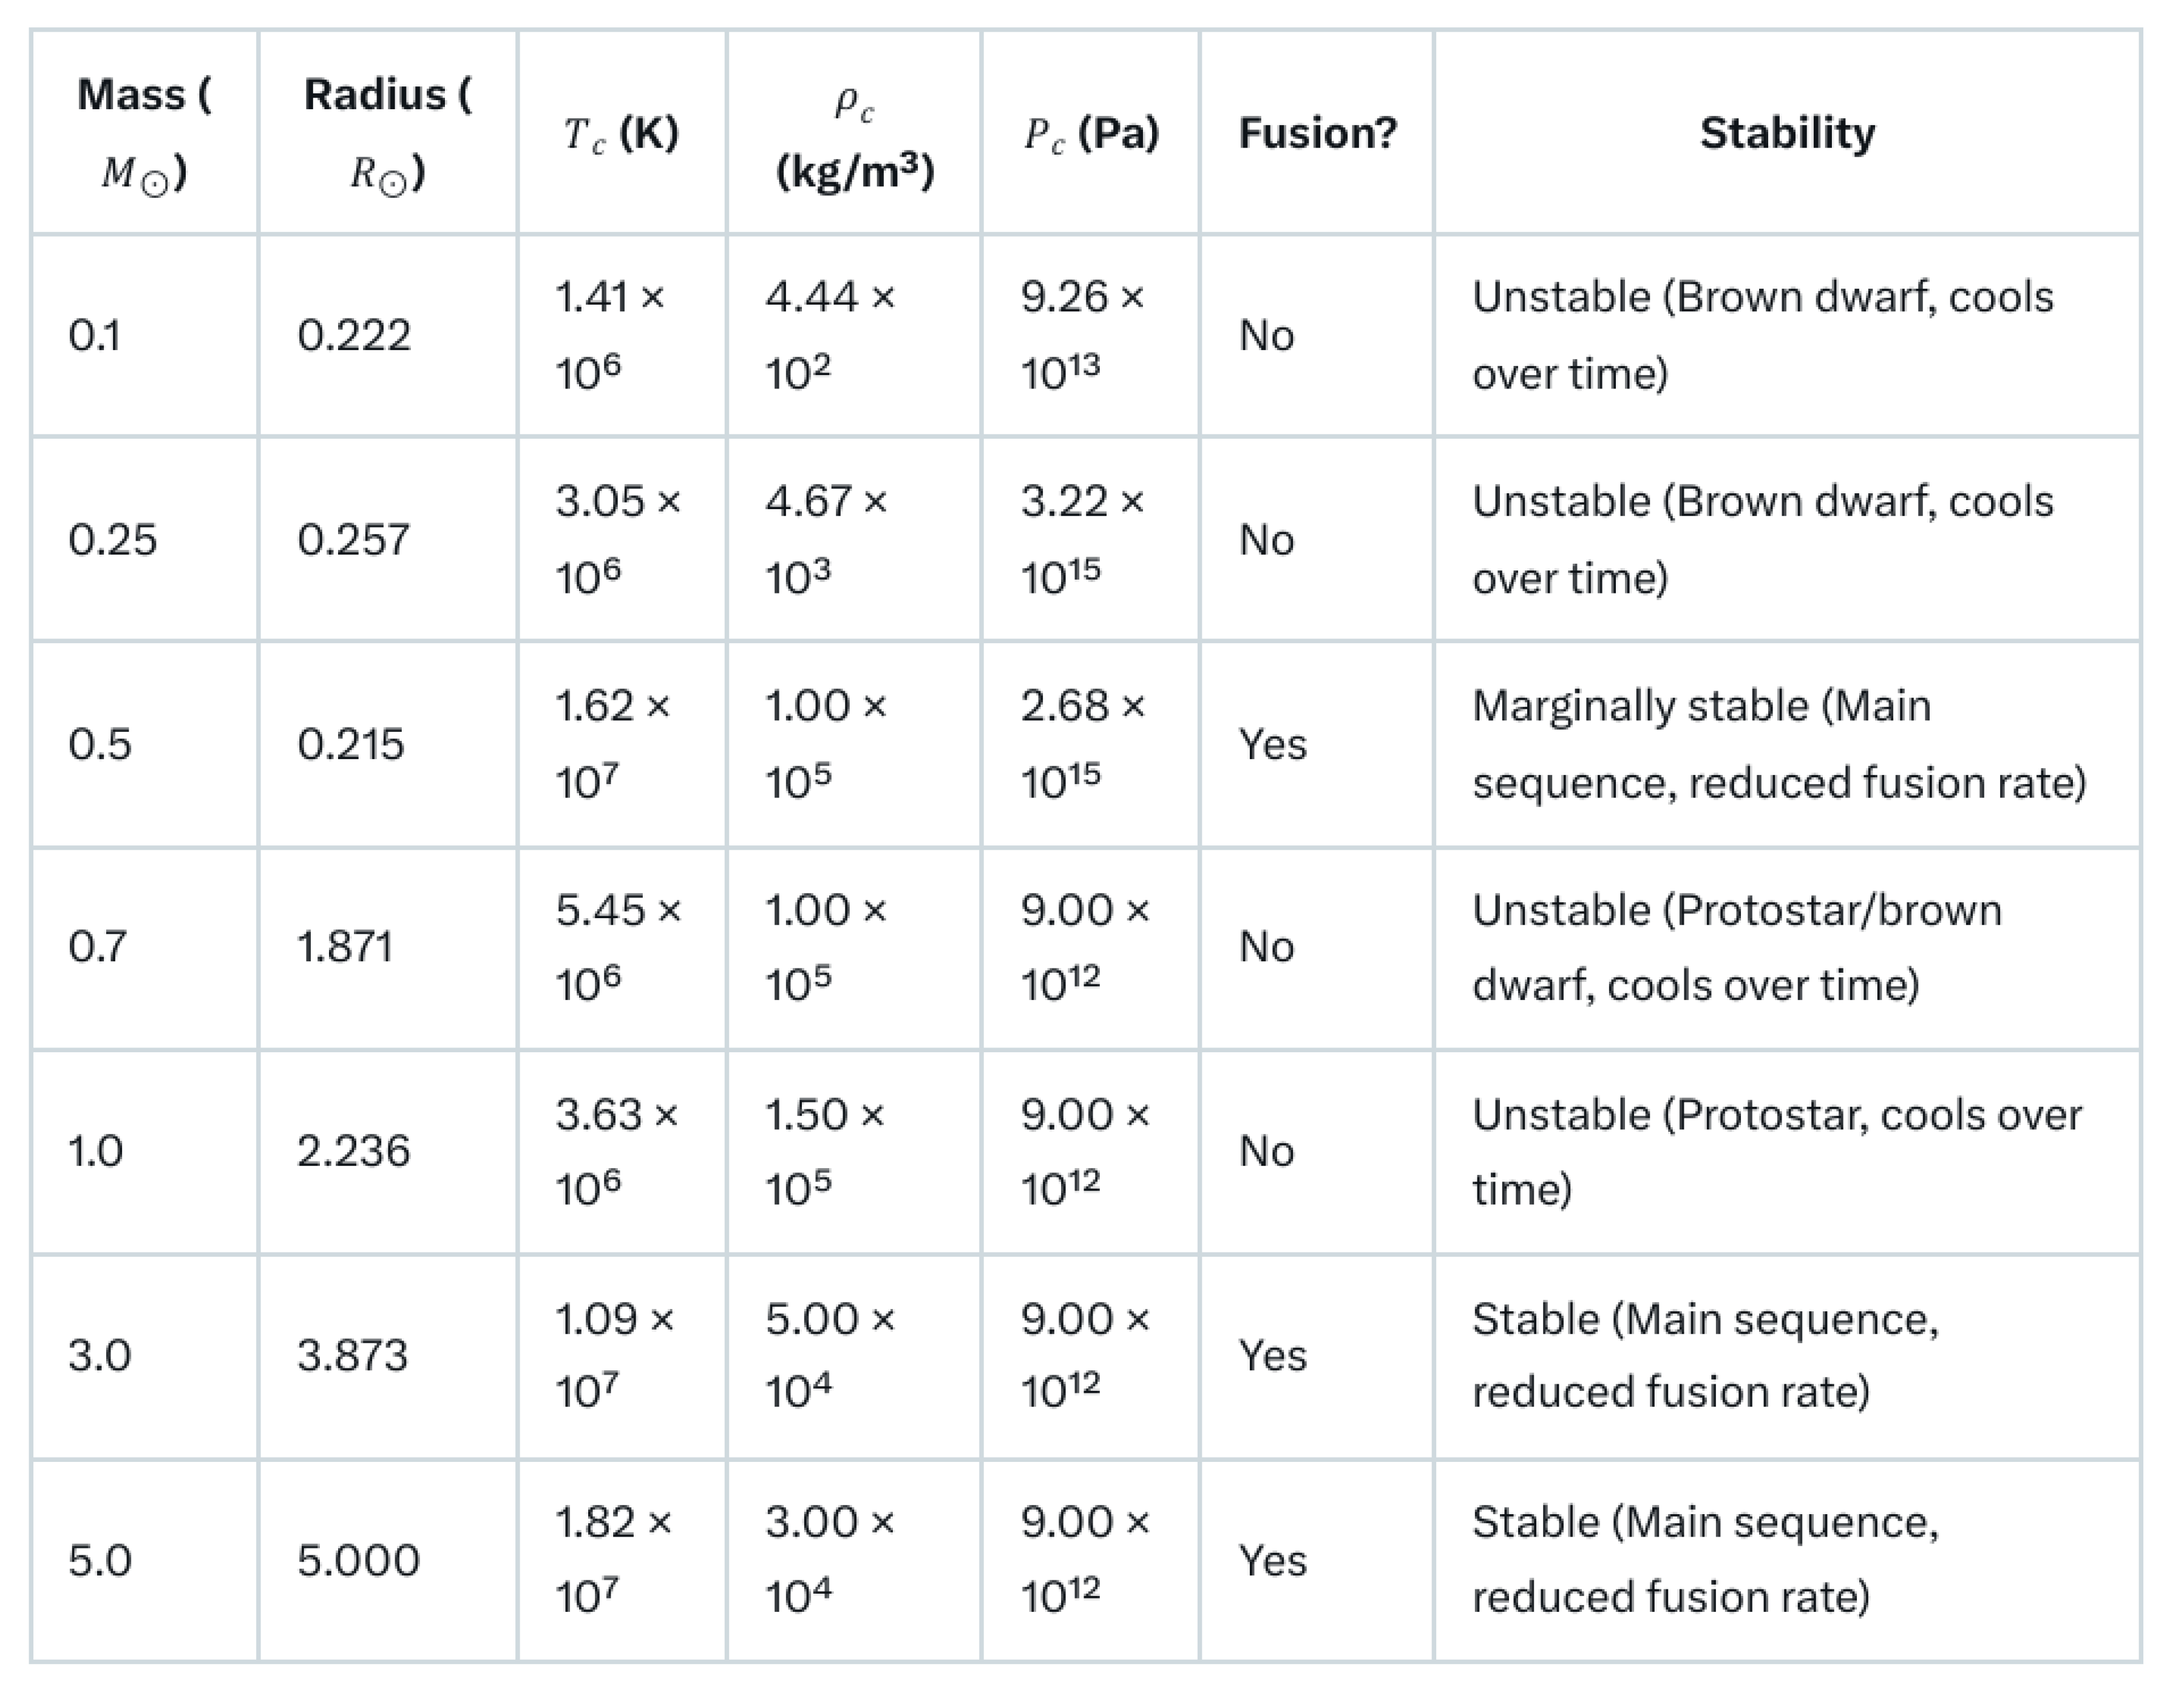
Task: Click the temperature cell 3.05 × 10⁶
Action: [618, 538]
